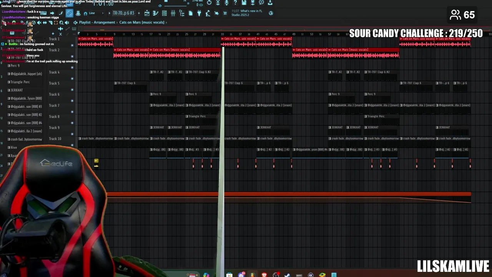Open the Piano roll view icon
The height and width of the screenshot is (277, 492).
pos(156,13)
